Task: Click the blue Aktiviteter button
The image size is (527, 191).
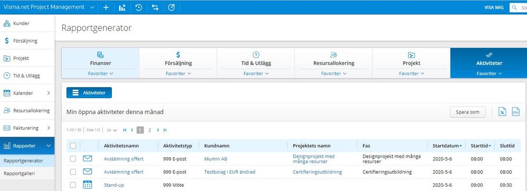Action: coord(89,93)
